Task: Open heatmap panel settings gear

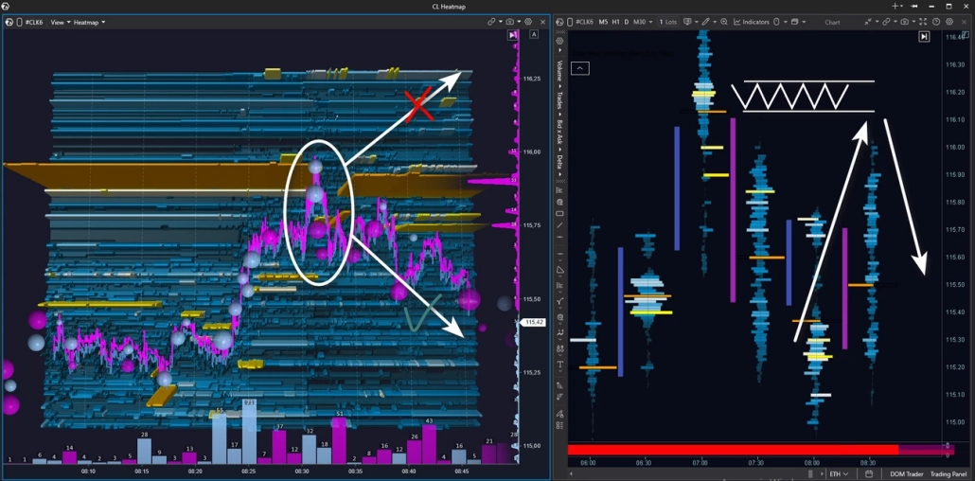Action: click(x=528, y=22)
